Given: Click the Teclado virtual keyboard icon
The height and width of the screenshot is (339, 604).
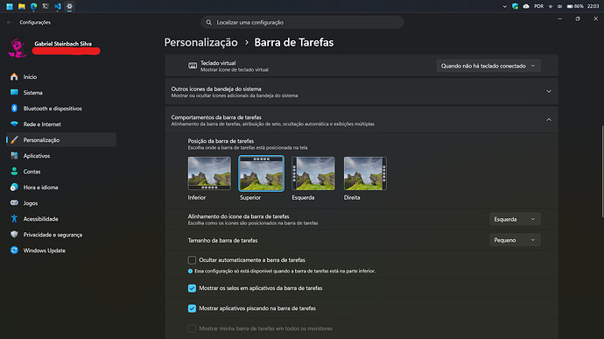Looking at the screenshot, I should point(193,66).
